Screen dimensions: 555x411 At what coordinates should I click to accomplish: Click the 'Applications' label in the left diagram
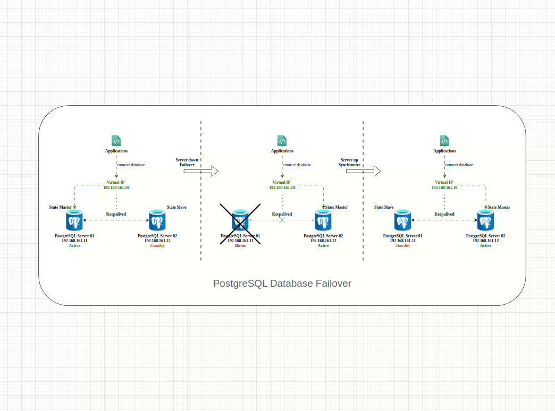click(x=116, y=151)
